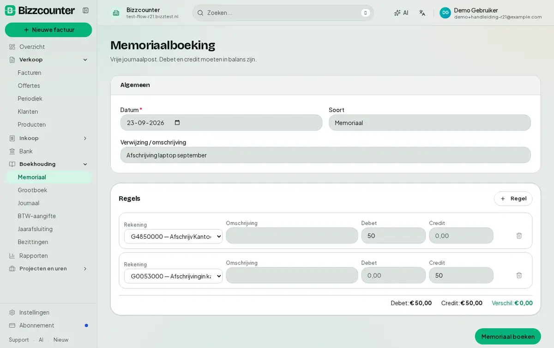Viewport: 554px width, 348px height.
Task: Click the Verschil € 0,00 total
Action: 512,303
